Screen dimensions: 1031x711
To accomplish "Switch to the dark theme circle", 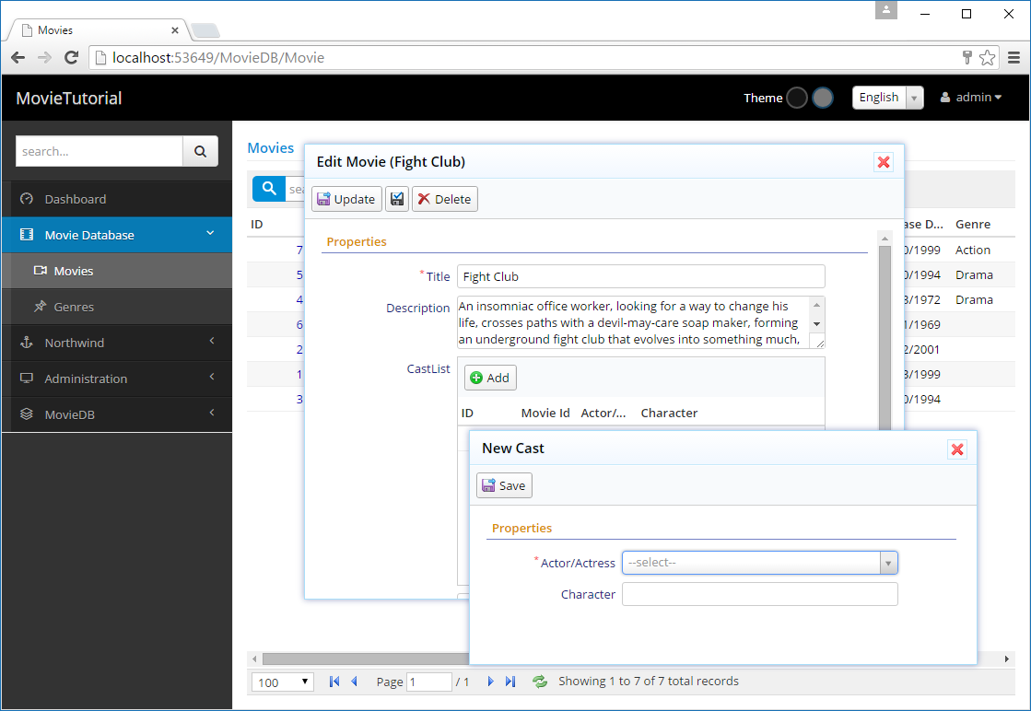I will 797,98.
